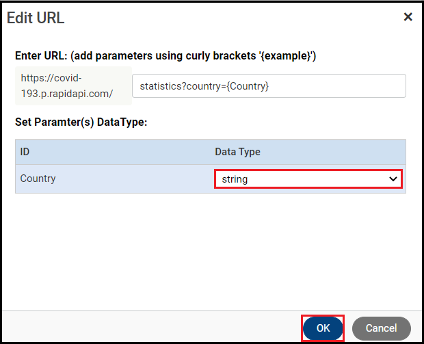Close the Edit URL dialog

tap(408, 17)
